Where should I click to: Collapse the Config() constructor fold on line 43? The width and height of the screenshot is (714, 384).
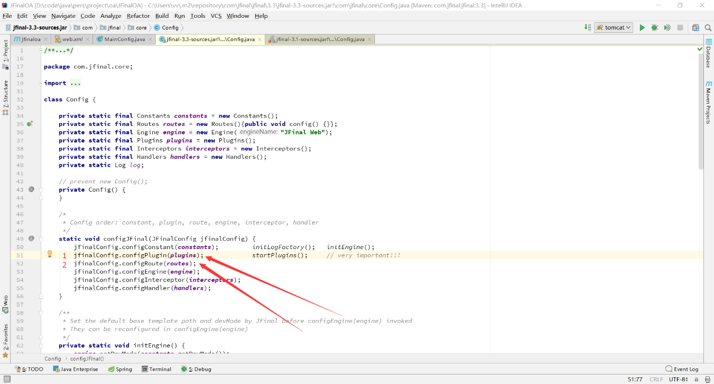(x=41, y=189)
